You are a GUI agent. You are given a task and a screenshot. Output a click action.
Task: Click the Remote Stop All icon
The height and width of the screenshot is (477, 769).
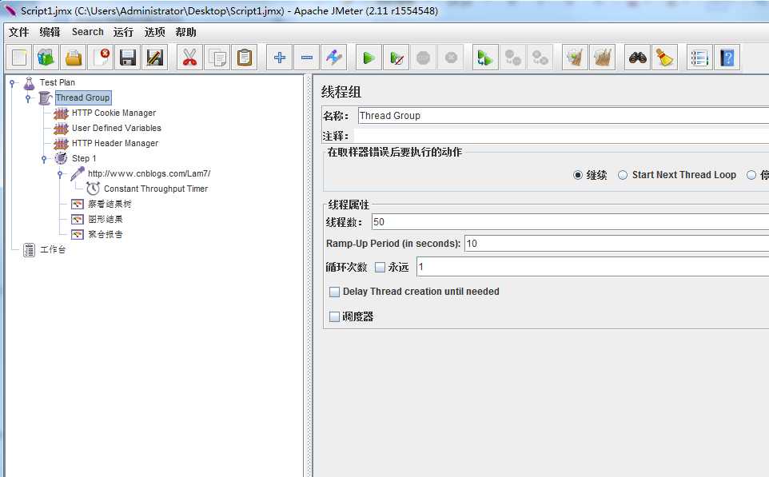pyautogui.click(x=512, y=58)
